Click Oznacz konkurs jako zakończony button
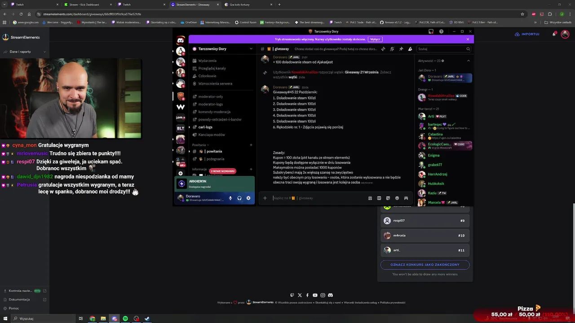This screenshot has width=575, height=323. tap(425, 265)
